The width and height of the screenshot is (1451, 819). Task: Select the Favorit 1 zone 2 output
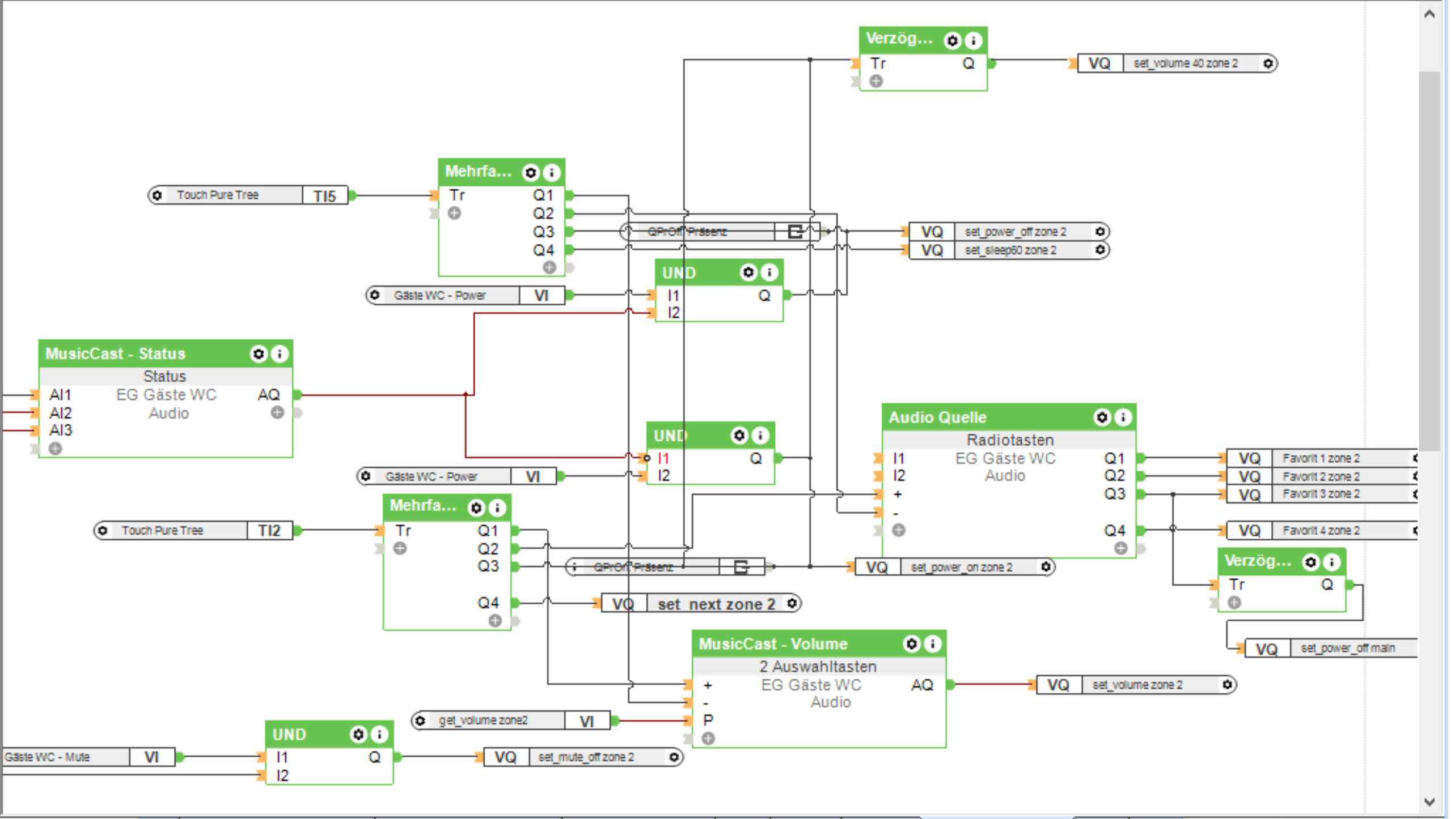click(1321, 458)
